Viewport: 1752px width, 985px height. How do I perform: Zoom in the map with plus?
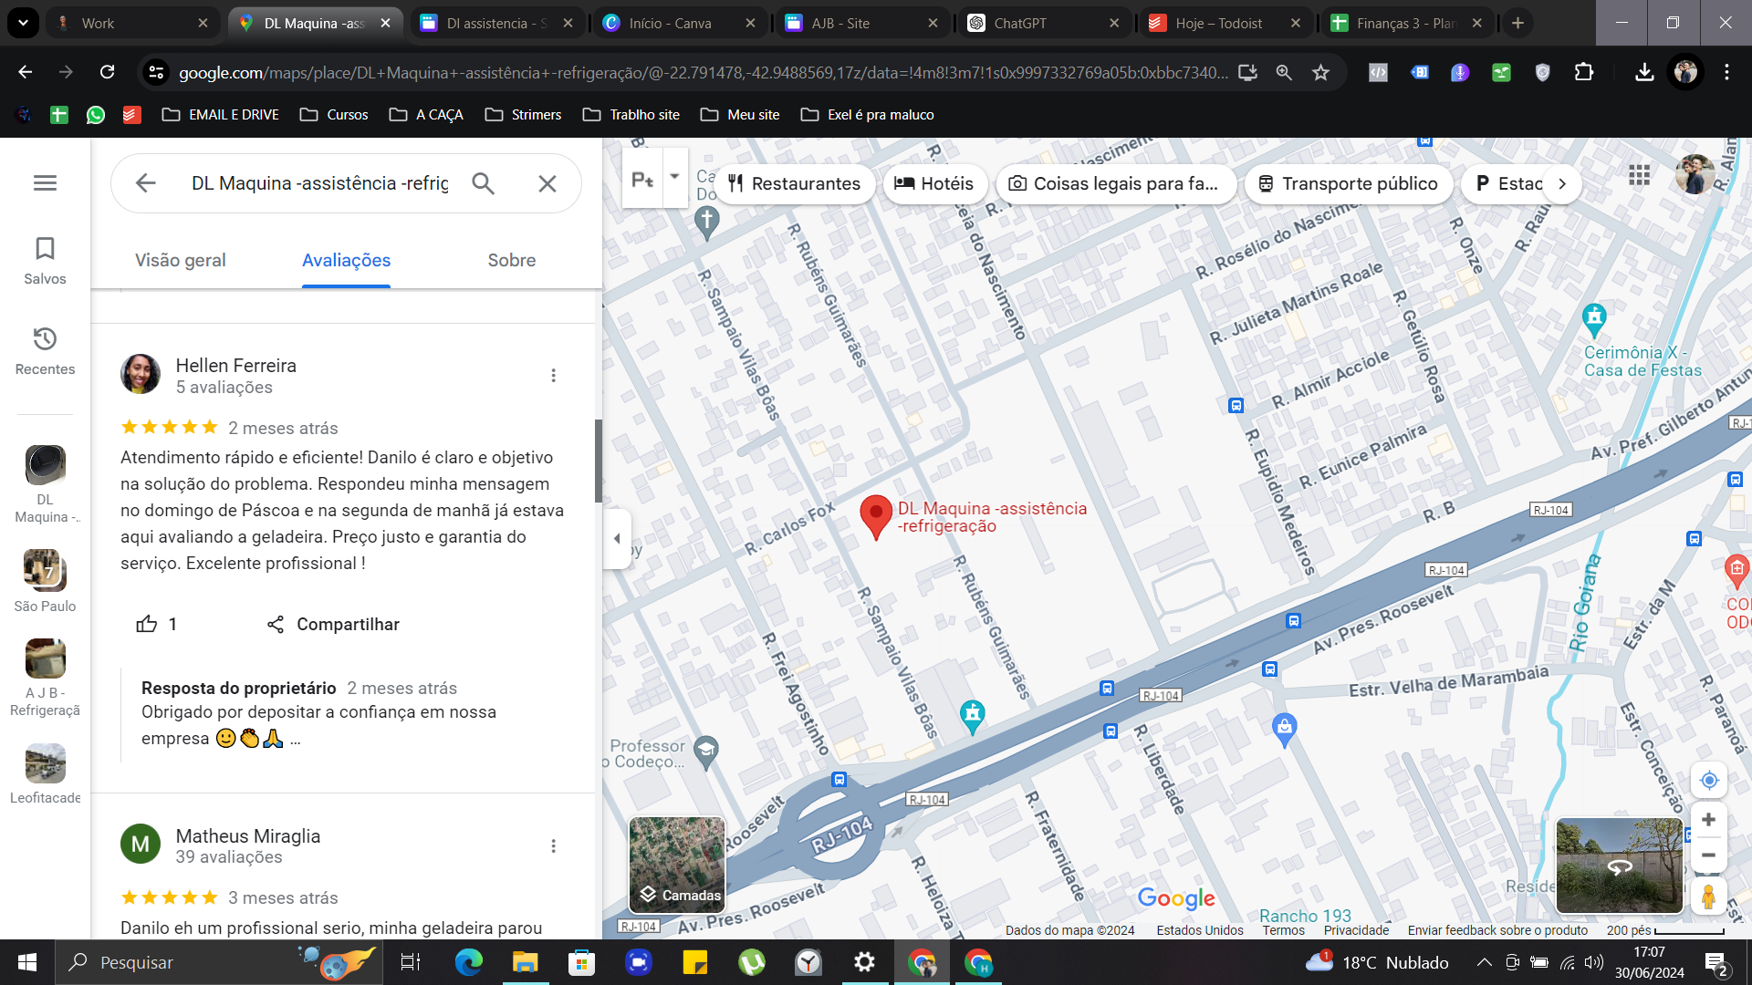[1709, 820]
